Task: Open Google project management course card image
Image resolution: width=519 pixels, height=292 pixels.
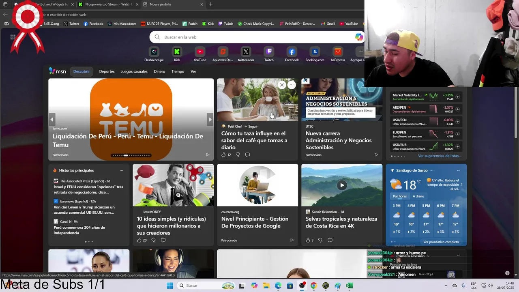Action: pos(257,185)
